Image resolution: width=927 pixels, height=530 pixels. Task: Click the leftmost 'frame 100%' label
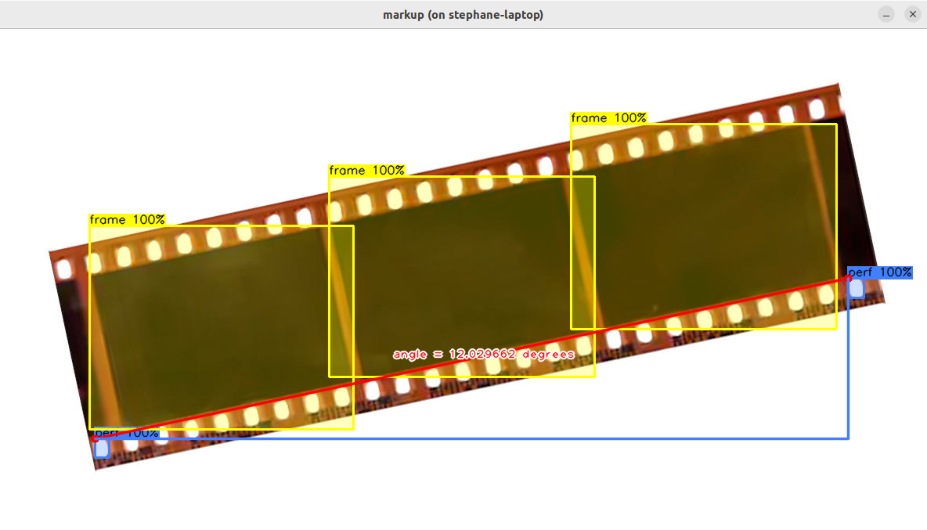128,220
